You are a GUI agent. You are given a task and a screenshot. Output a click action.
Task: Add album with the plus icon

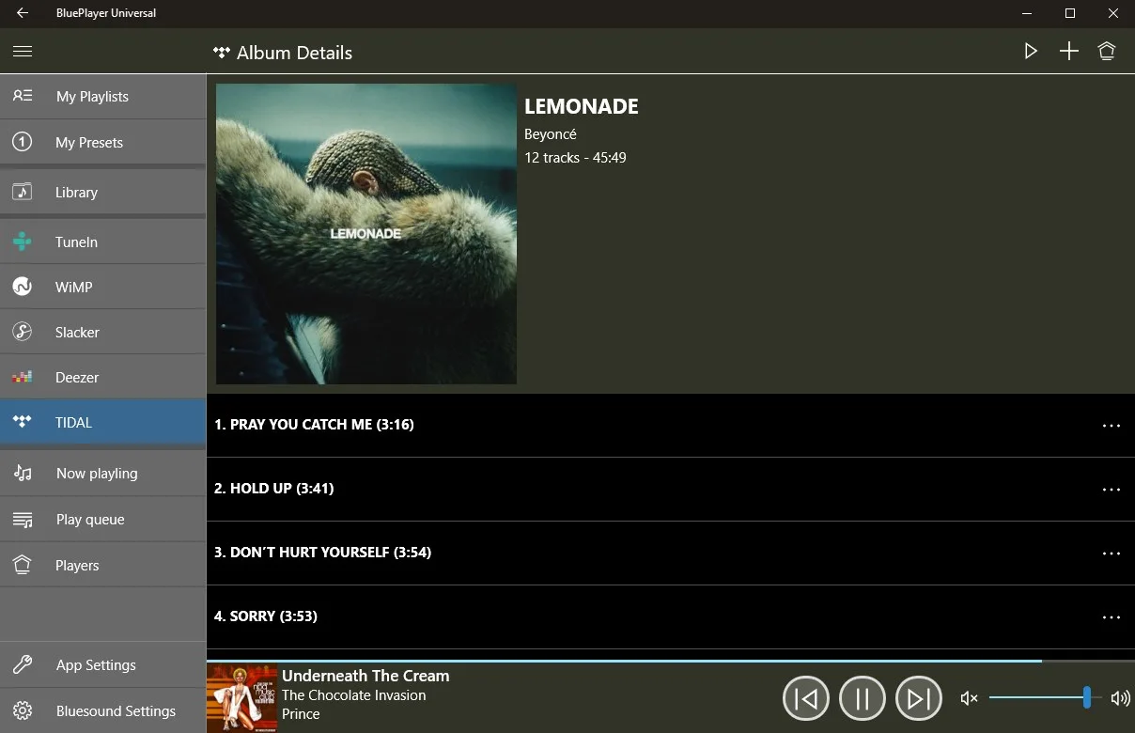[1069, 52]
